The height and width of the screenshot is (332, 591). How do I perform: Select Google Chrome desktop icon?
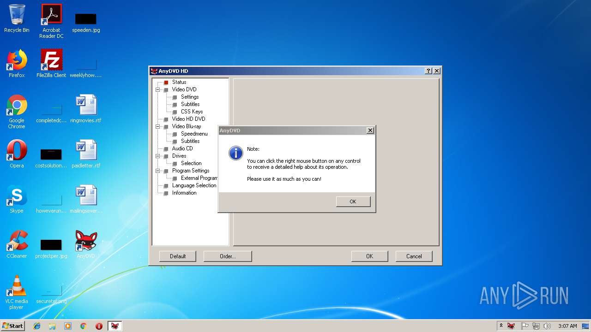click(17, 112)
